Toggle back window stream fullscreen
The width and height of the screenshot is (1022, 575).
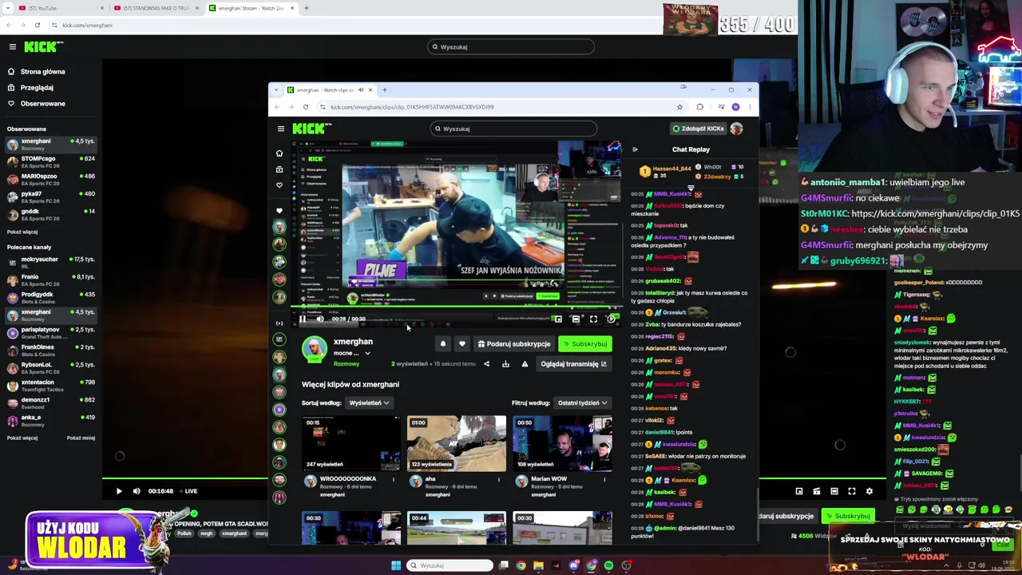[x=852, y=492]
